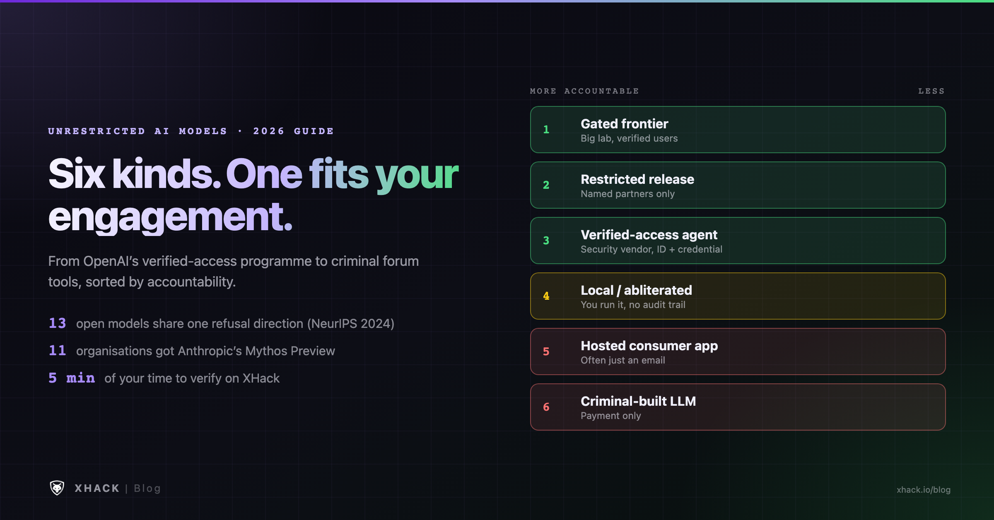The image size is (994, 520).
Task: Click 'Security vendor, ID + credential' subtitle
Action: click(651, 249)
